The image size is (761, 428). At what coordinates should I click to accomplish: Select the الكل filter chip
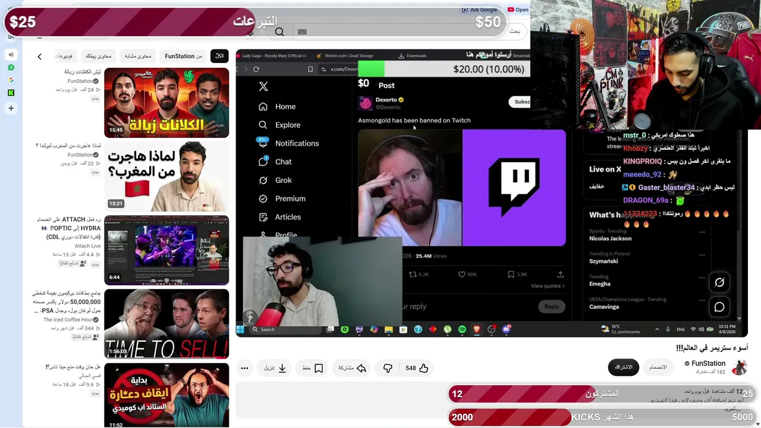219,56
